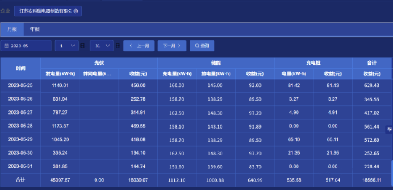This screenshot has width=393, height=190.
Task: Click the 1140.01 generation value
Action: [x=60, y=86]
